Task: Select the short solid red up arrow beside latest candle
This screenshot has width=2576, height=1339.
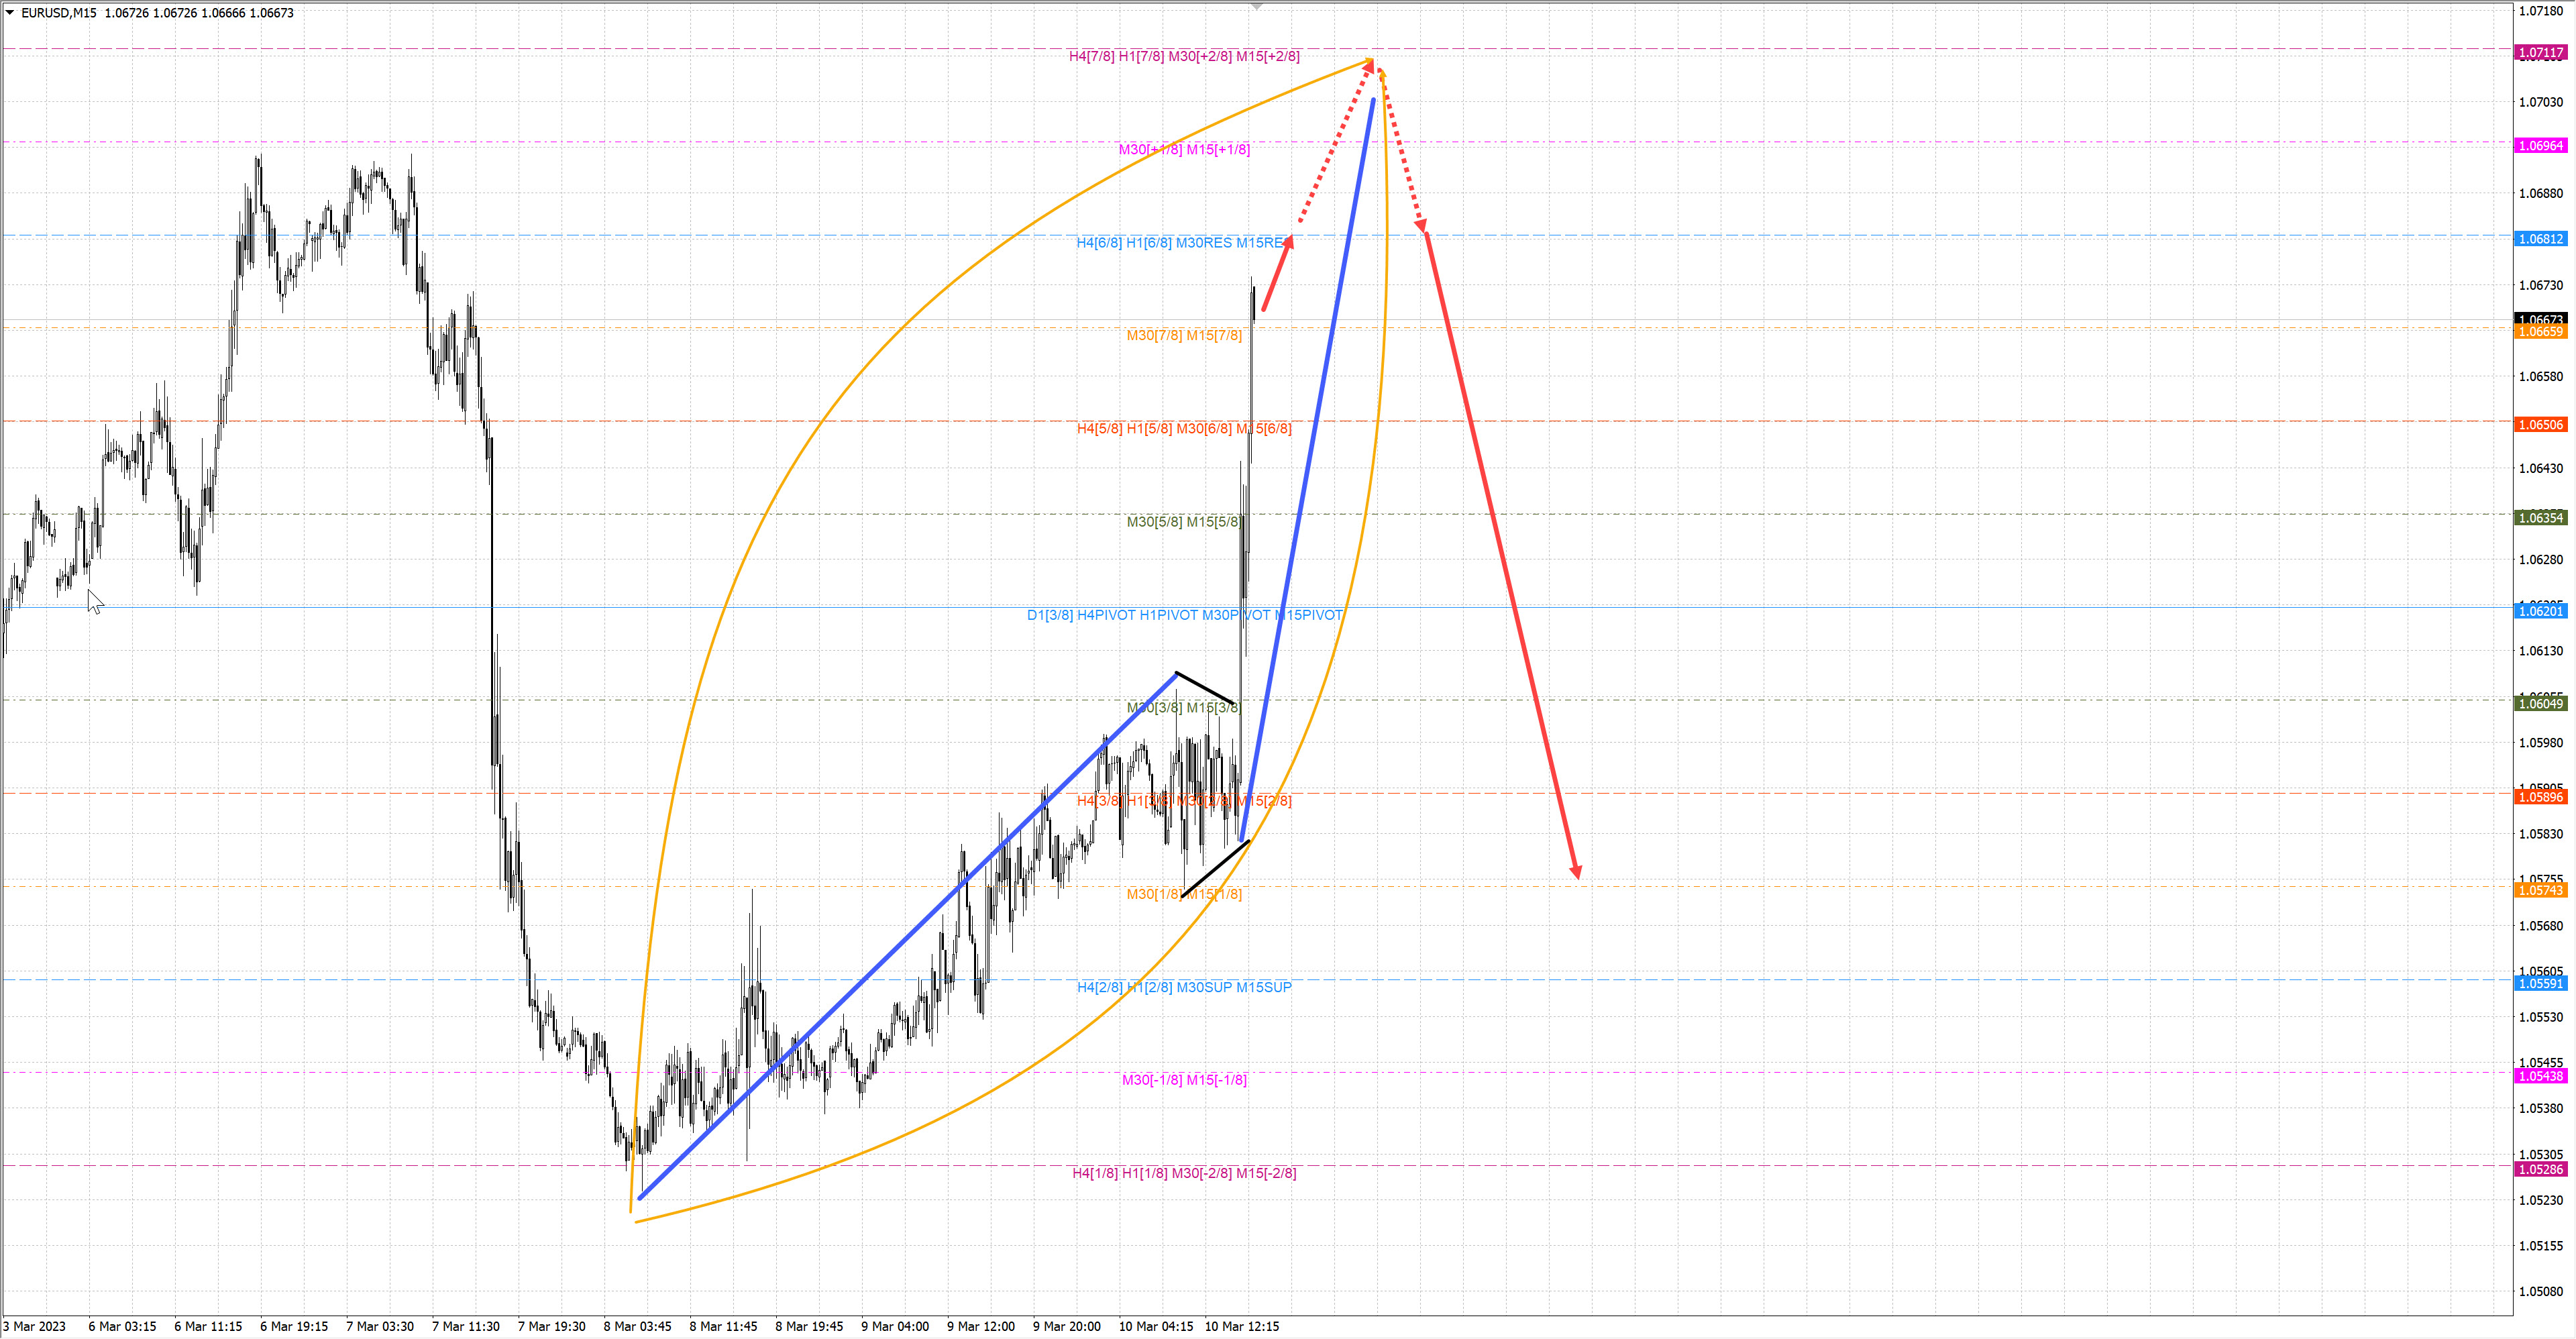Action: 1277,275
